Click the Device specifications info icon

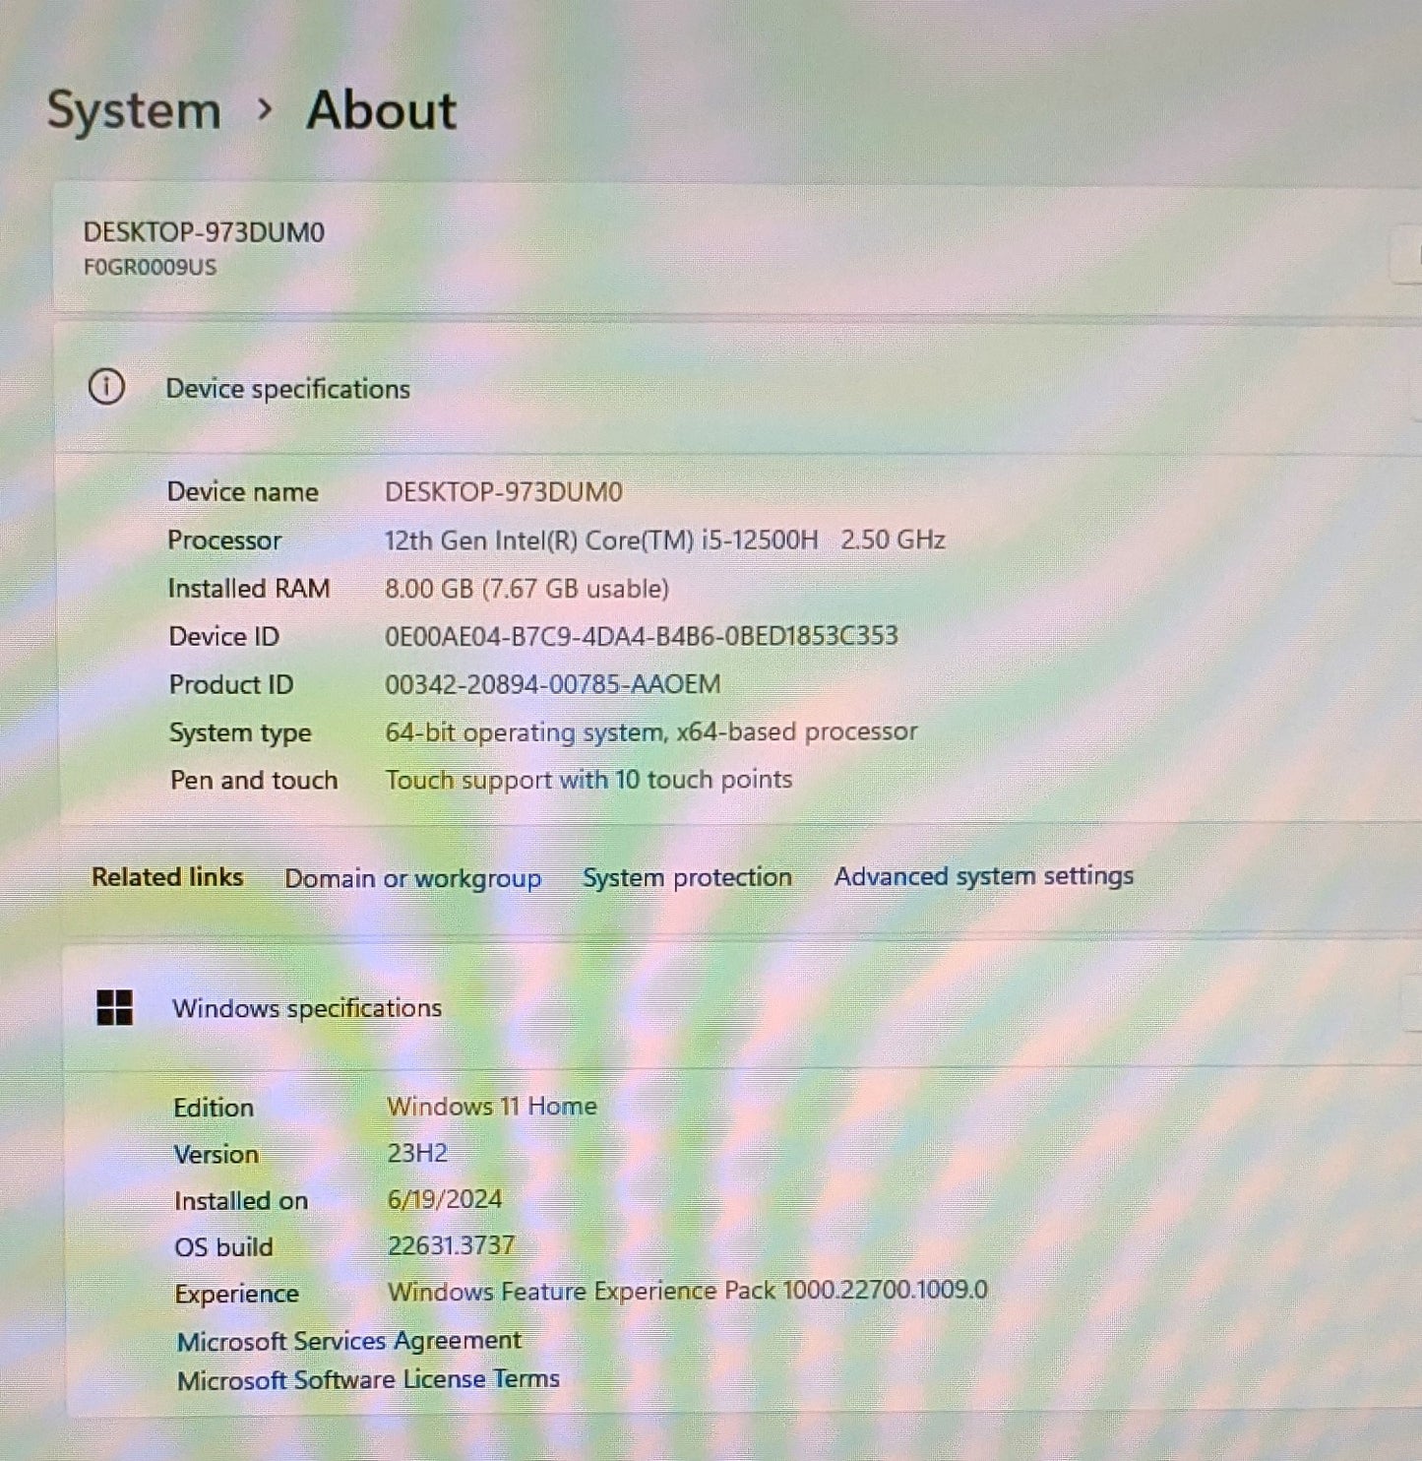(x=106, y=387)
